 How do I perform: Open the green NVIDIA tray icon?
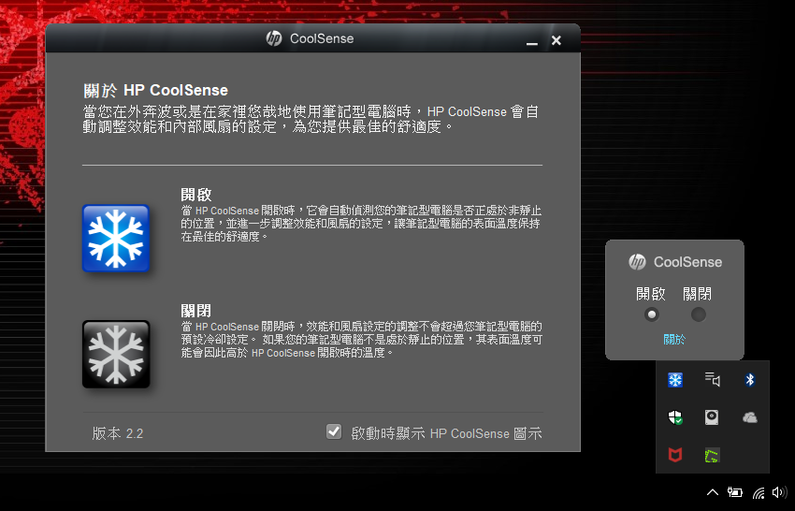(712, 455)
